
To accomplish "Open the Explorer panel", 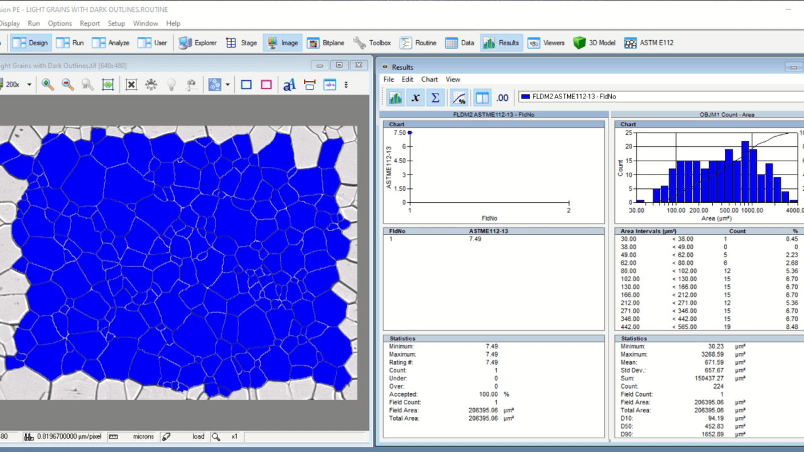I will point(198,42).
